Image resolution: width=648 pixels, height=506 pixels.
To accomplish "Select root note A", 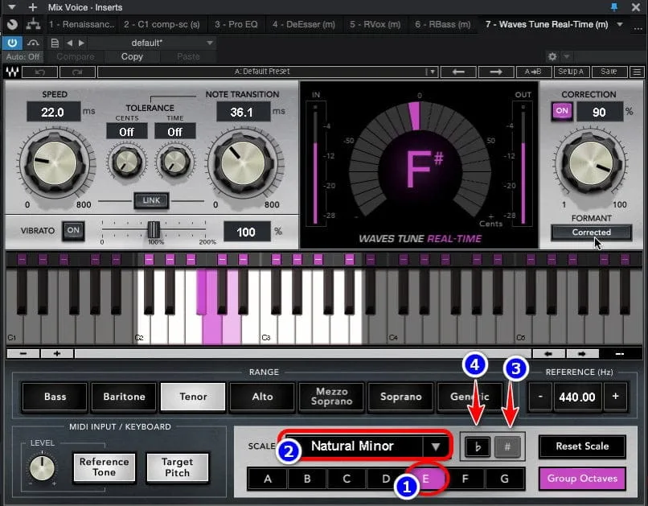I will pos(268,479).
